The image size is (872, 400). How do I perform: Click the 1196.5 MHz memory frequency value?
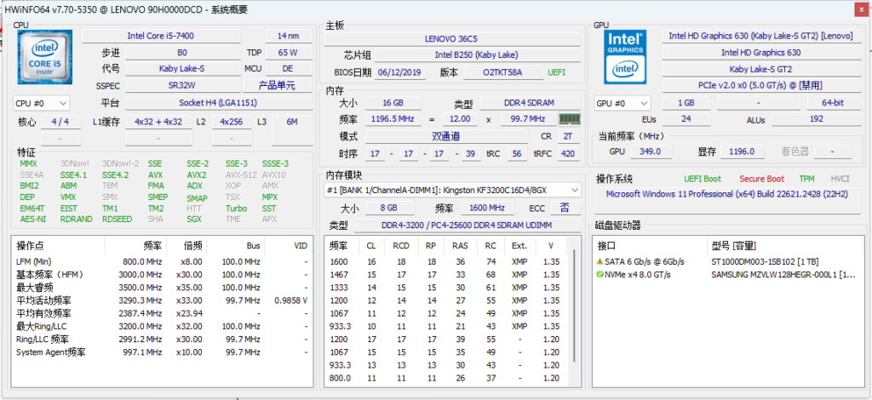pos(393,119)
